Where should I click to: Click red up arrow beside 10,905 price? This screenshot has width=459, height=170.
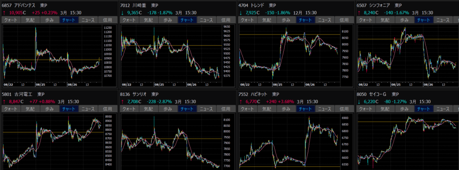[4, 13]
